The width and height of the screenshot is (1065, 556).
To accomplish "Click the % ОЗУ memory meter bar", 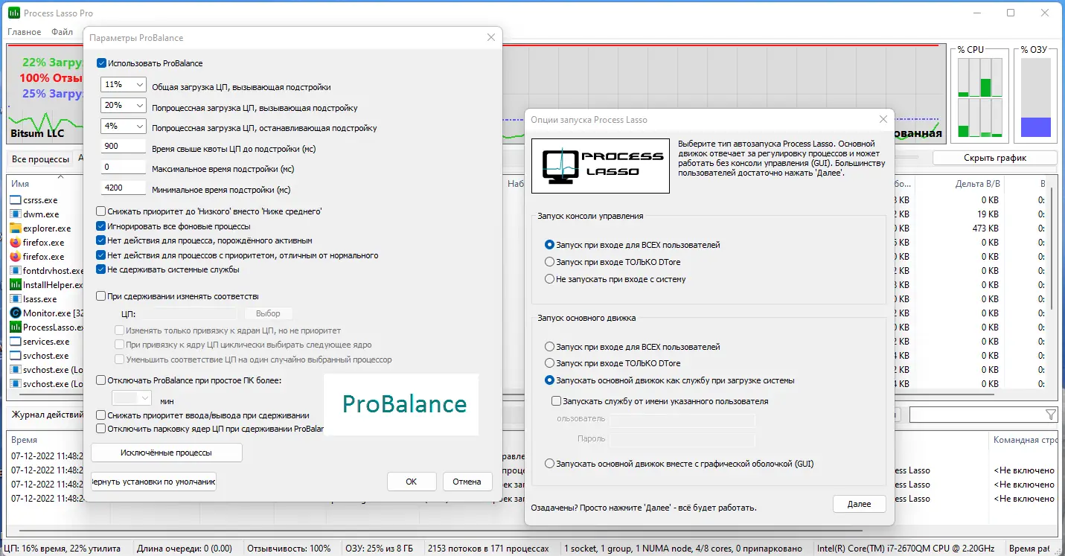I will [1035, 98].
